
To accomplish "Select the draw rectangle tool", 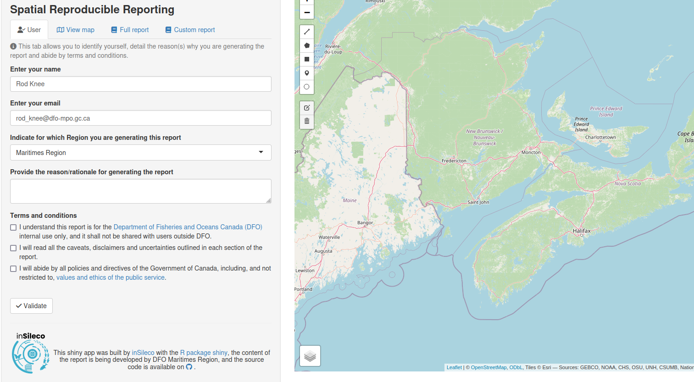I will 307,59.
